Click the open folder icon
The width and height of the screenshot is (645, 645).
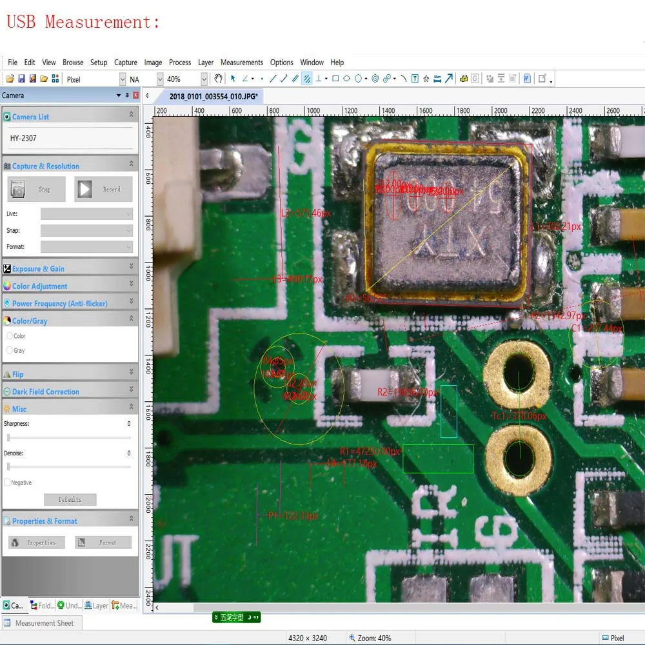[10, 79]
